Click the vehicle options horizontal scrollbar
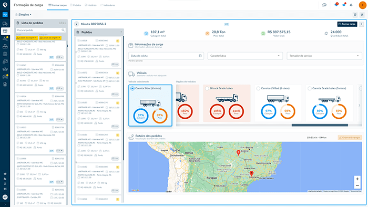Image resolution: width=368 pixels, height=207 pixels. (x=320, y=125)
